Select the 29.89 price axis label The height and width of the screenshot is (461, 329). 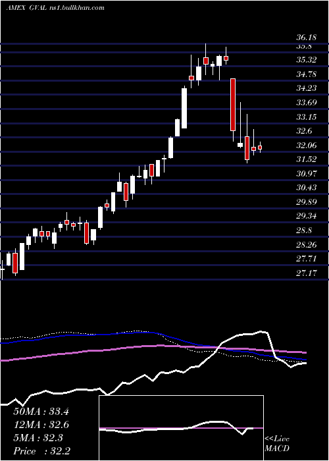pyautogui.click(x=307, y=202)
